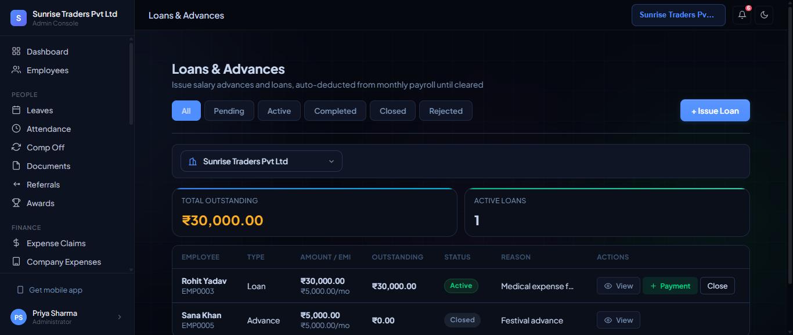The width and height of the screenshot is (793, 335).
Task: Open the notifications bell
Action: point(742,15)
